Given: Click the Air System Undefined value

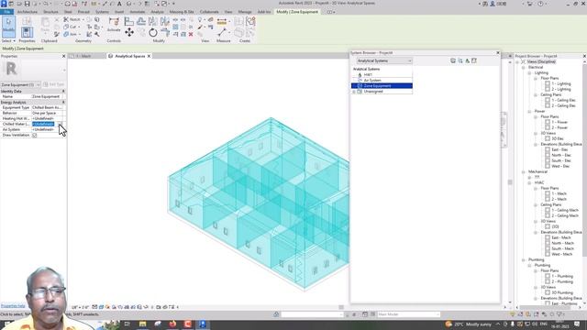Looking at the screenshot, I should tap(43, 129).
